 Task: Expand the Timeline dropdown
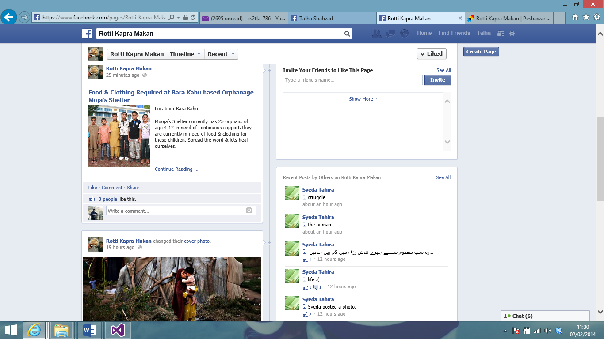tap(185, 54)
